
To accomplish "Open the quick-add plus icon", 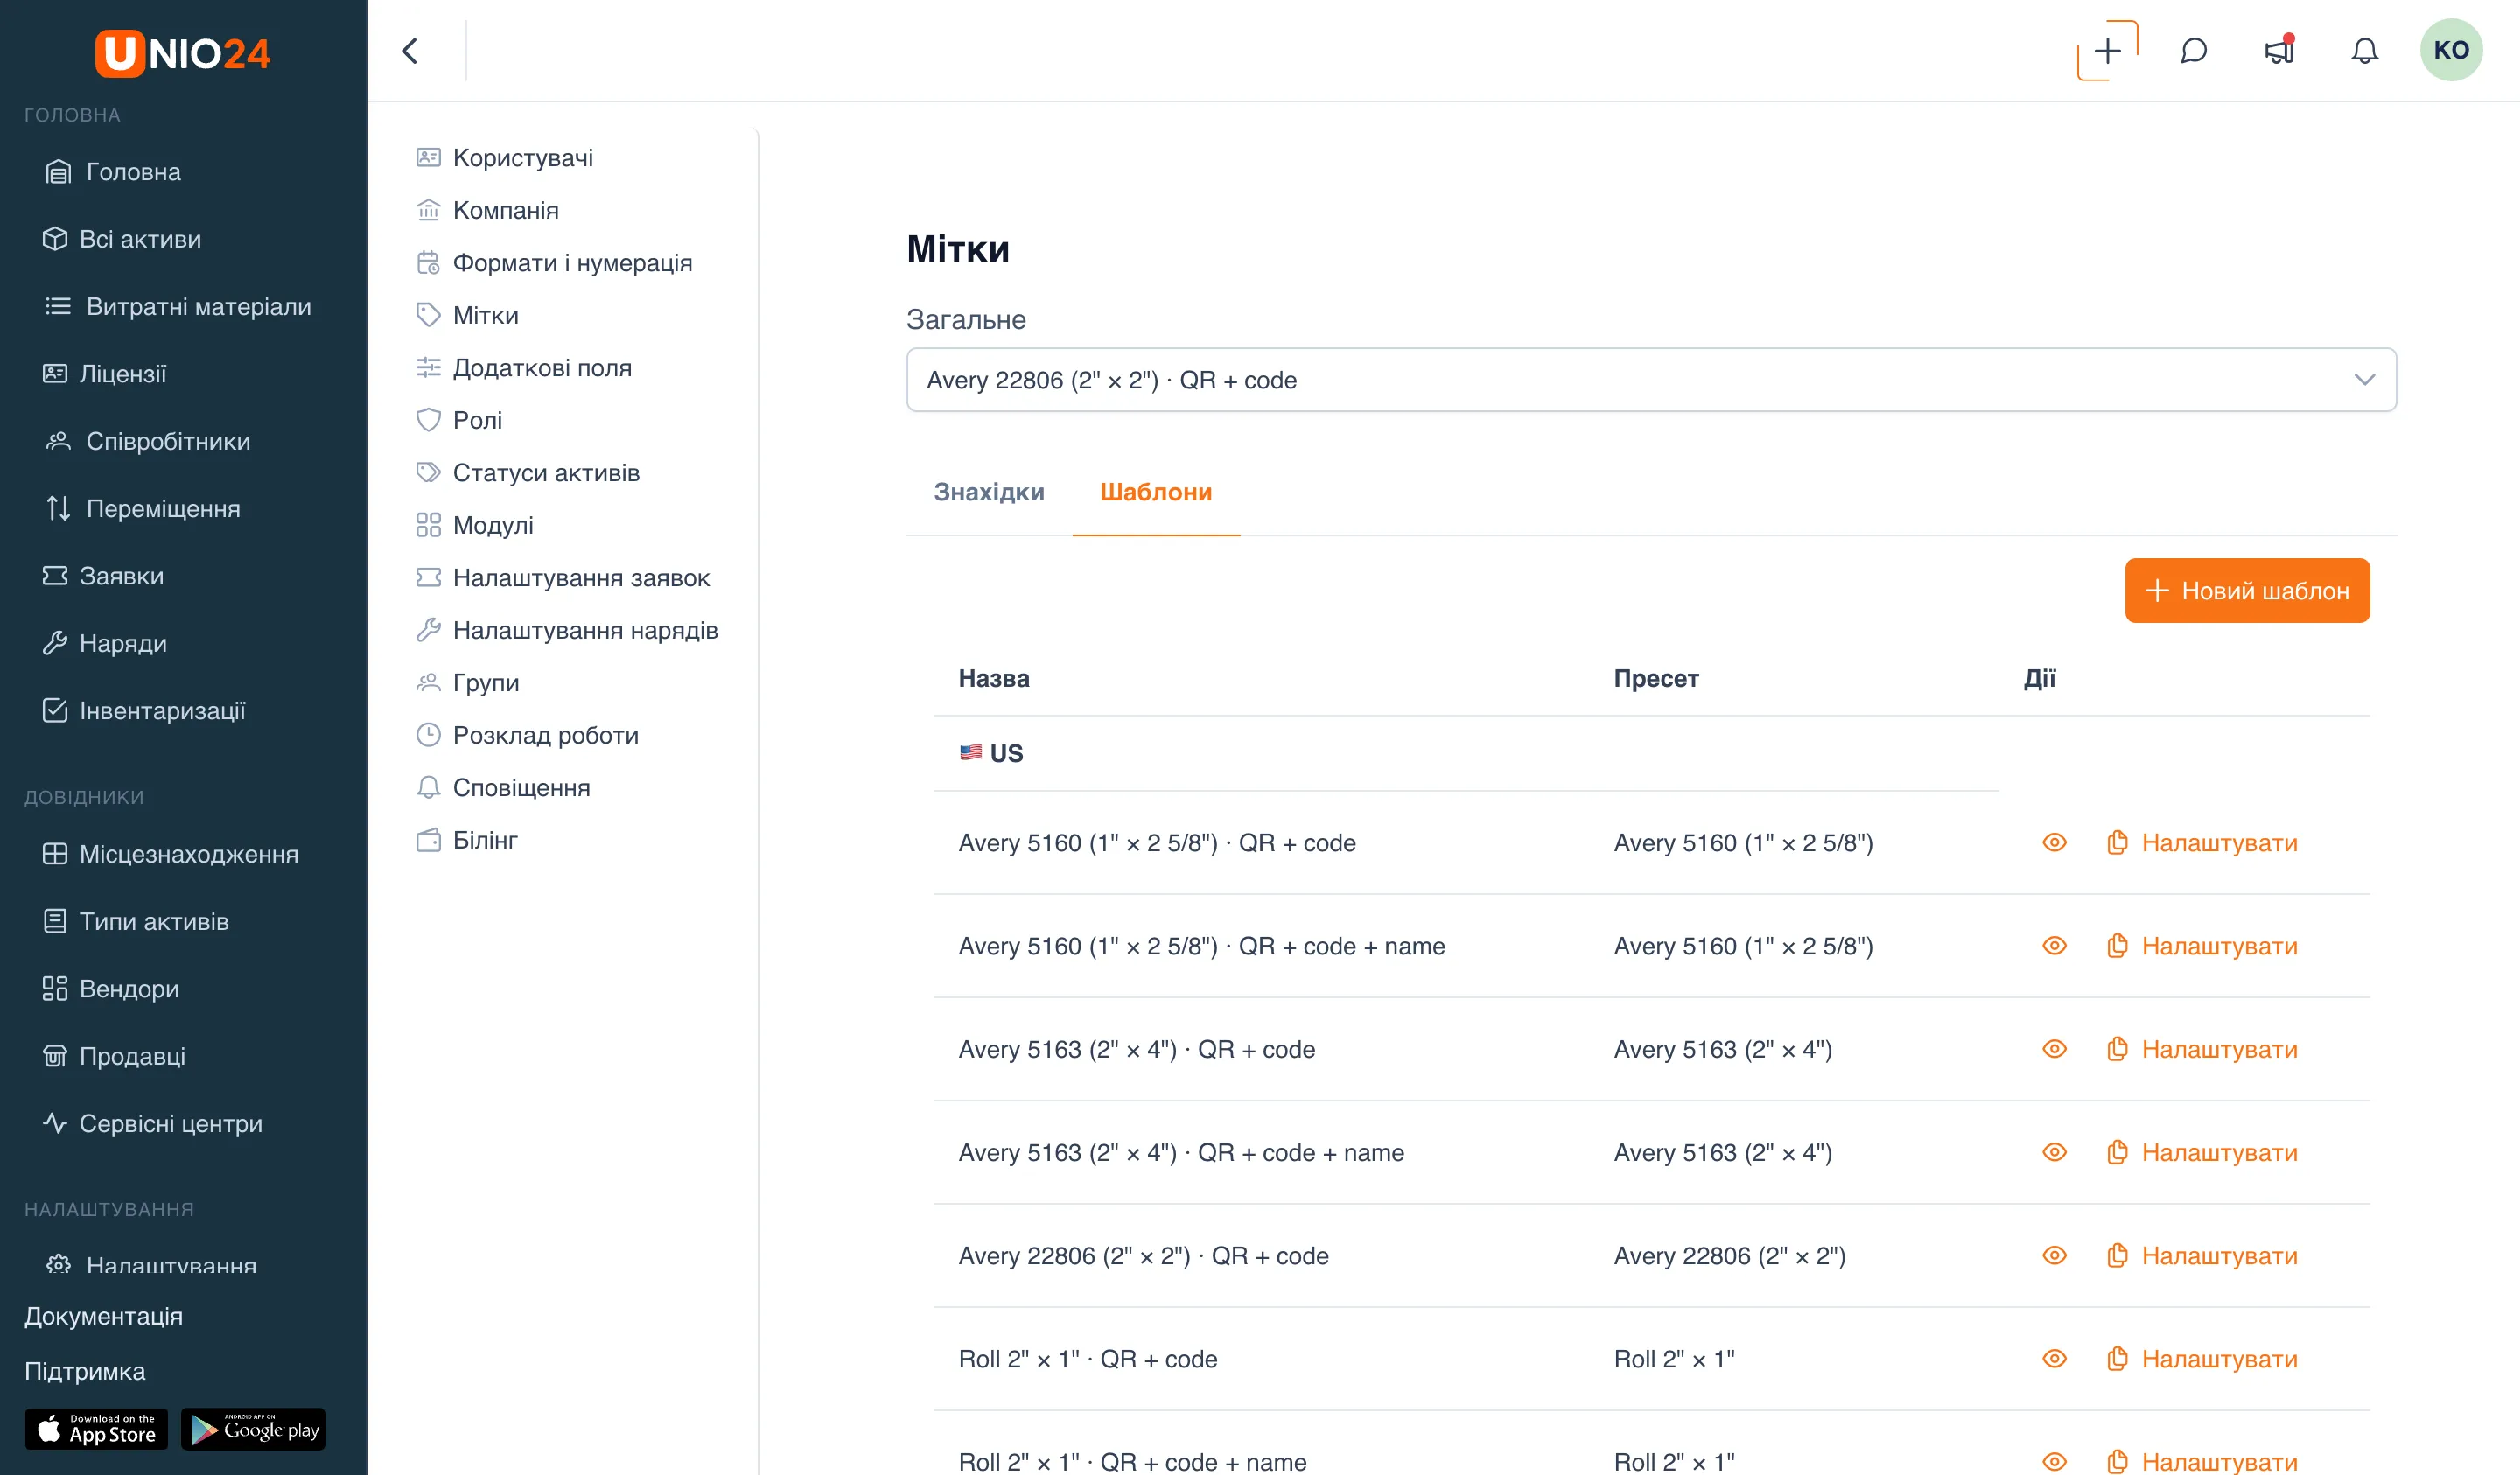I will click(2107, 51).
